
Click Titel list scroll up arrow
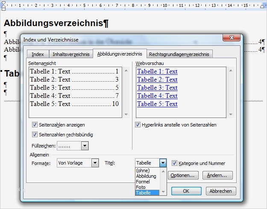[163, 171]
